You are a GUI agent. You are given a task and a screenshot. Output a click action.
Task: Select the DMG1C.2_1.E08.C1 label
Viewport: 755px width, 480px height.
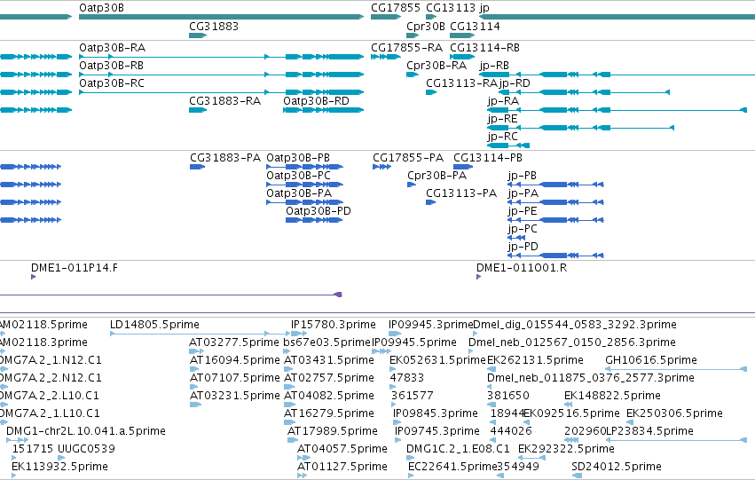point(458,450)
